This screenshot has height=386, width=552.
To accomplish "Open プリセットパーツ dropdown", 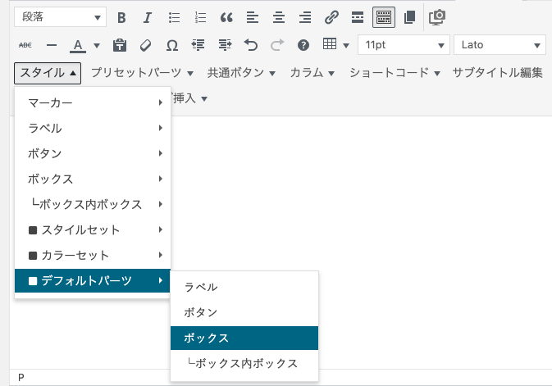I will 142,73.
